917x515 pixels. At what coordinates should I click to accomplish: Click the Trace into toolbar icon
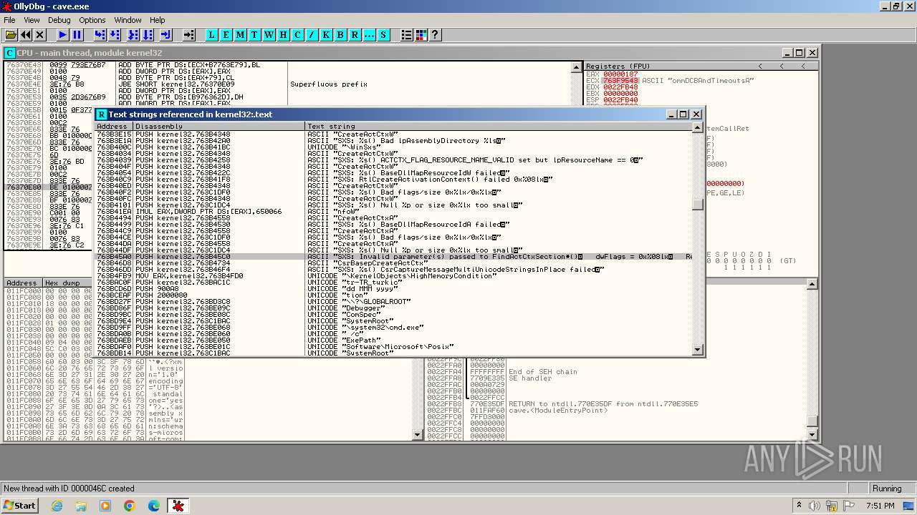pos(133,34)
